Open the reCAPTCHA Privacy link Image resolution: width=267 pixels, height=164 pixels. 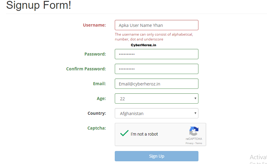click(189, 143)
